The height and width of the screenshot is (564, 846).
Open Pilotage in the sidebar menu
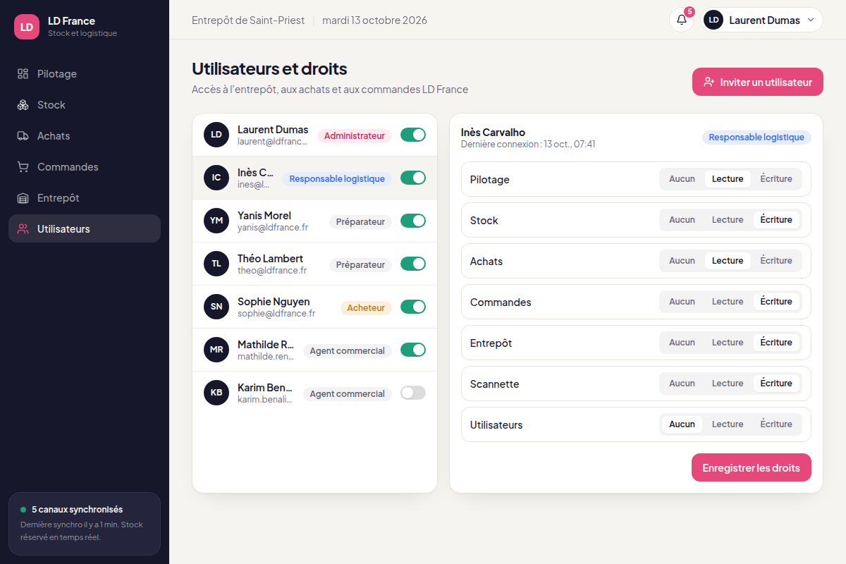[x=85, y=74]
